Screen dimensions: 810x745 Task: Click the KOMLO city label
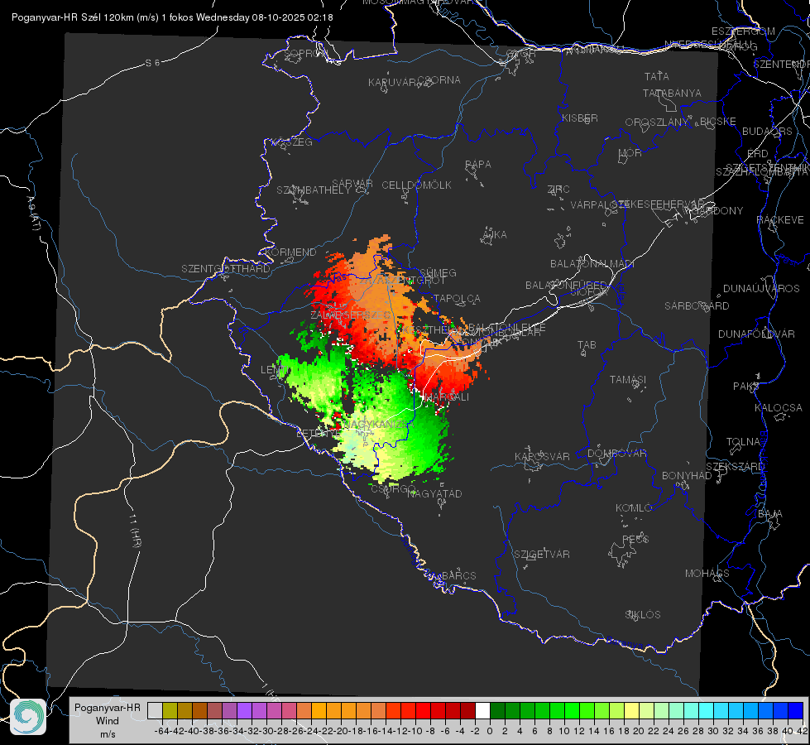click(633, 507)
